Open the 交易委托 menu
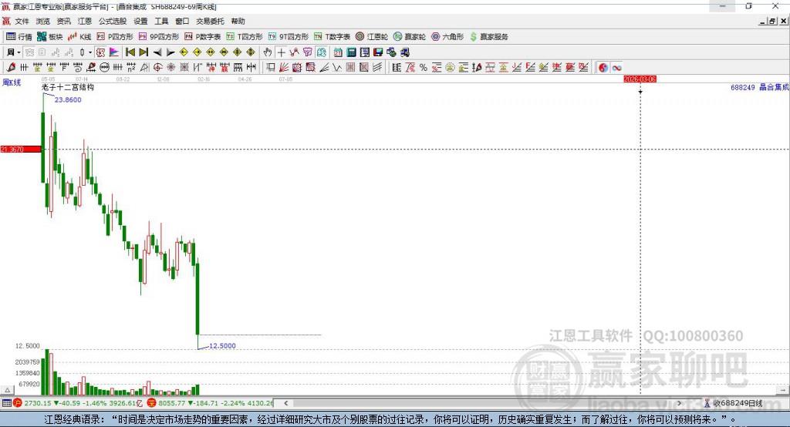Image resolution: width=790 pixels, height=427 pixels. point(210,21)
